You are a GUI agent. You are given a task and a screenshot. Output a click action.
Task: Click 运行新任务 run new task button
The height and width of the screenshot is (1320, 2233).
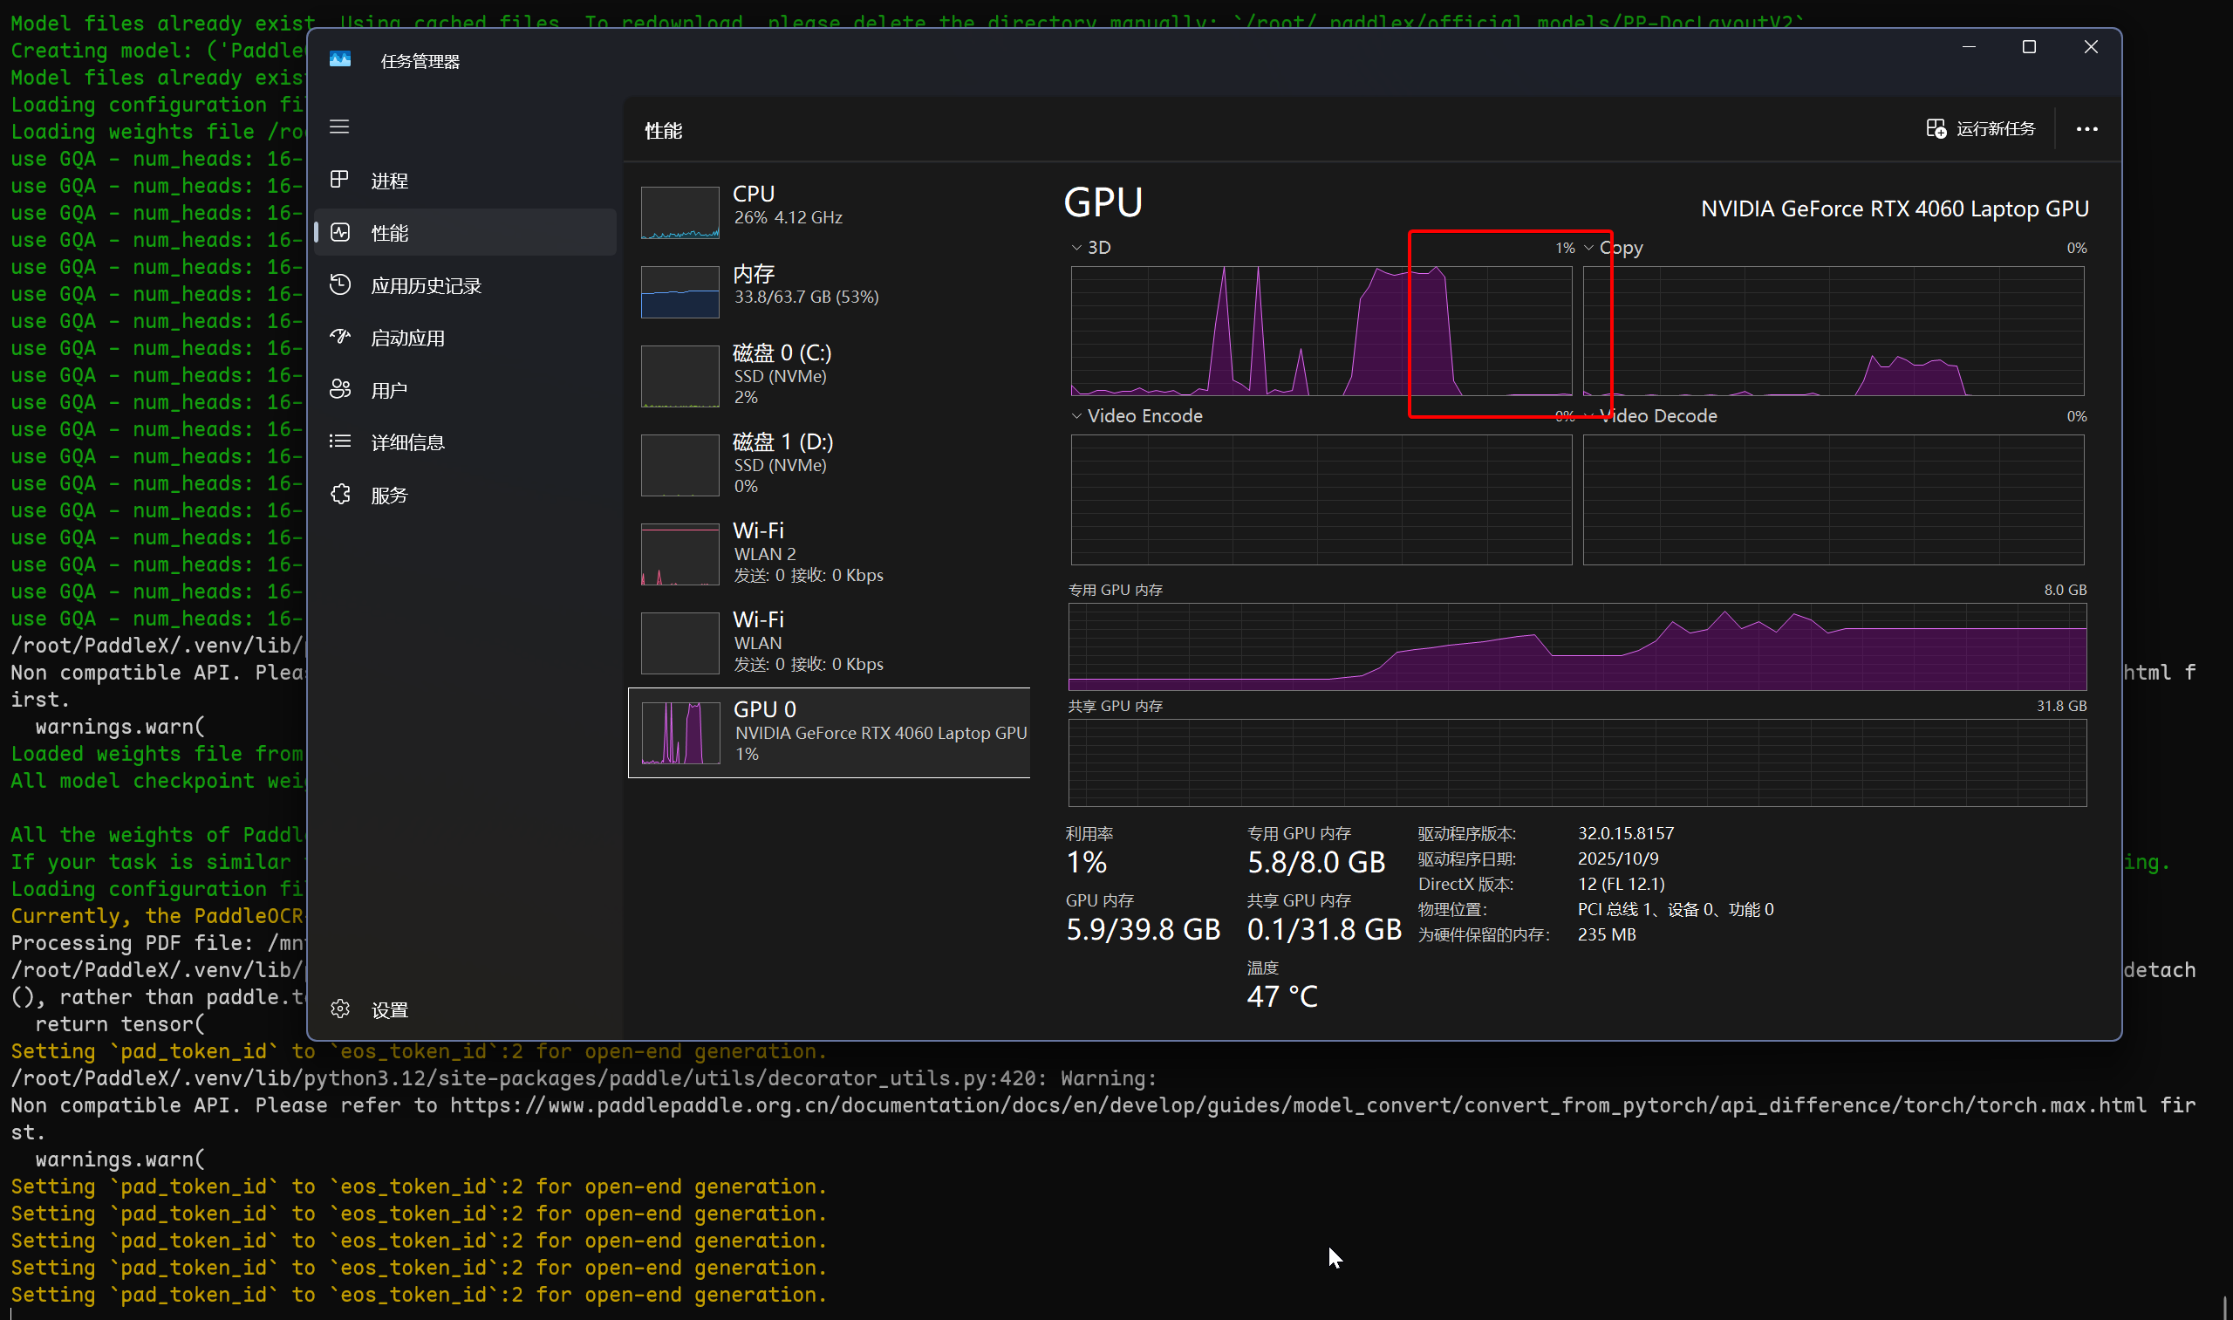pyautogui.click(x=1980, y=130)
